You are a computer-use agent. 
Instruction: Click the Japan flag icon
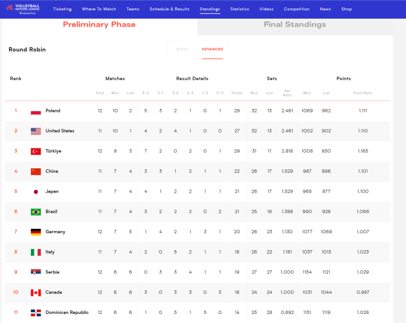click(x=36, y=192)
